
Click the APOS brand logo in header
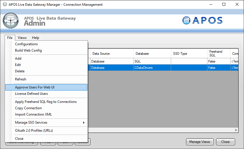[x=203, y=20]
